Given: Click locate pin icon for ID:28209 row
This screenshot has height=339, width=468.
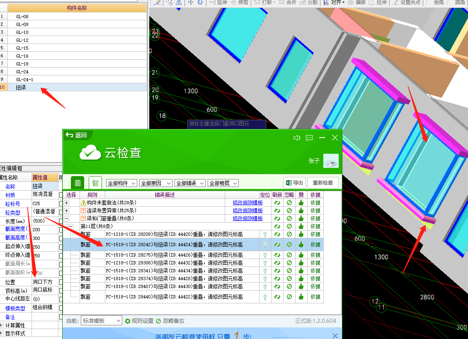Looking at the screenshot, I should [x=265, y=235].
